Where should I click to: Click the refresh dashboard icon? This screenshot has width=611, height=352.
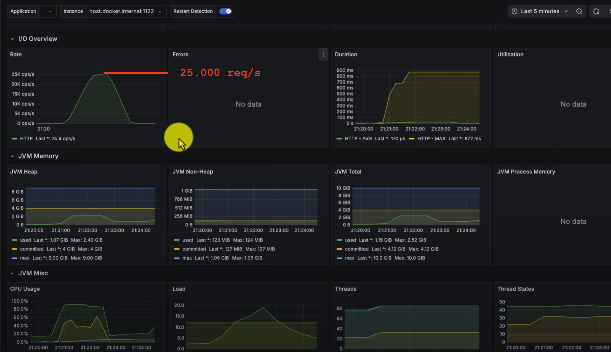(596, 11)
